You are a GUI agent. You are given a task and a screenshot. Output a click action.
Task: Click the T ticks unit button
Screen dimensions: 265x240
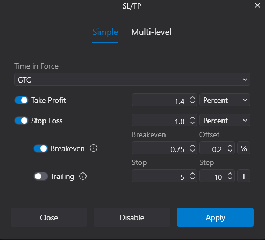(x=243, y=176)
